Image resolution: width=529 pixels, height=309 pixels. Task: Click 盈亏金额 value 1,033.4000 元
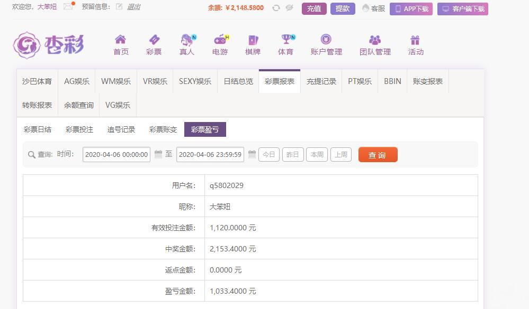click(x=233, y=291)
